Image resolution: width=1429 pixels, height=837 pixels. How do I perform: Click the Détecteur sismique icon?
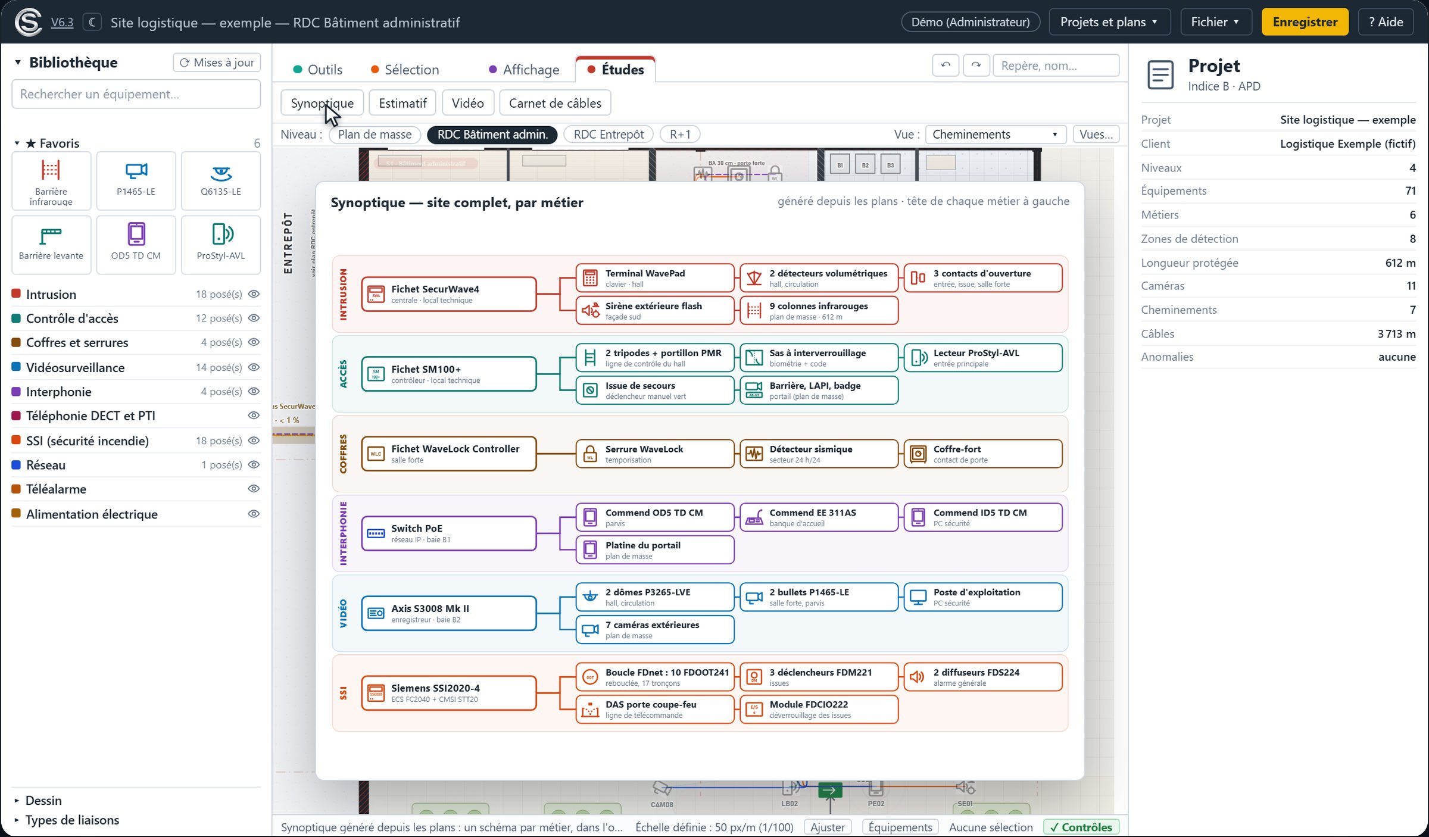click(x=754, y=454)
